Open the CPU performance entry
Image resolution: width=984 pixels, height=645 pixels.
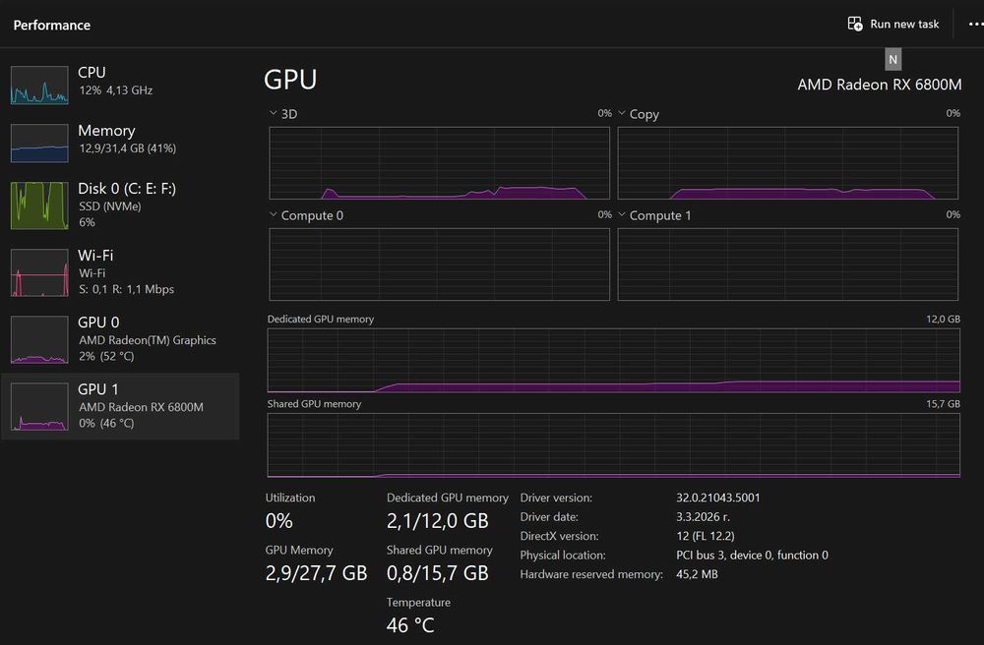(x=120, y=86)
